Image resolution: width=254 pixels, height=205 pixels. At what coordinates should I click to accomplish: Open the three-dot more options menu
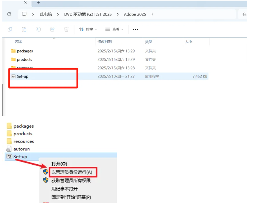[135, 29]
